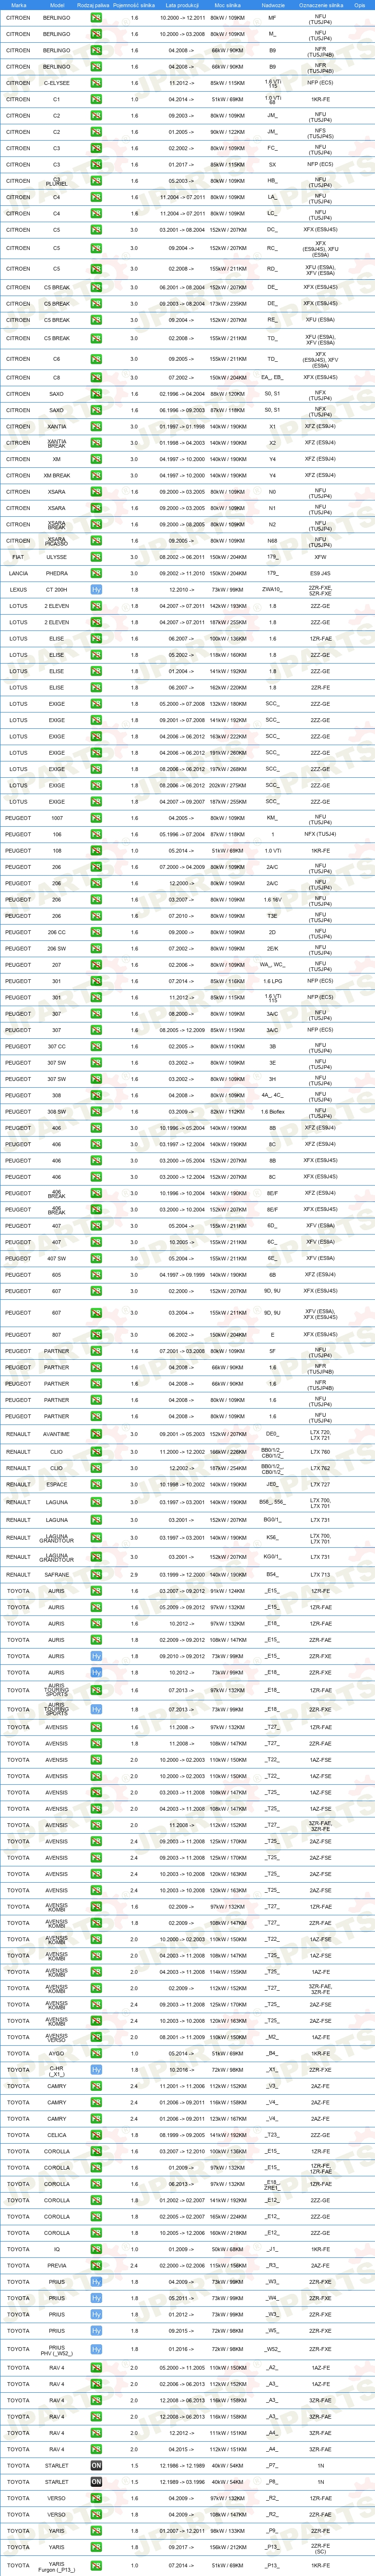This screenshot has height=2576, width=375.
Task: Click the Rodzaj paliwa column header
Action: click(x=93, y=5)
